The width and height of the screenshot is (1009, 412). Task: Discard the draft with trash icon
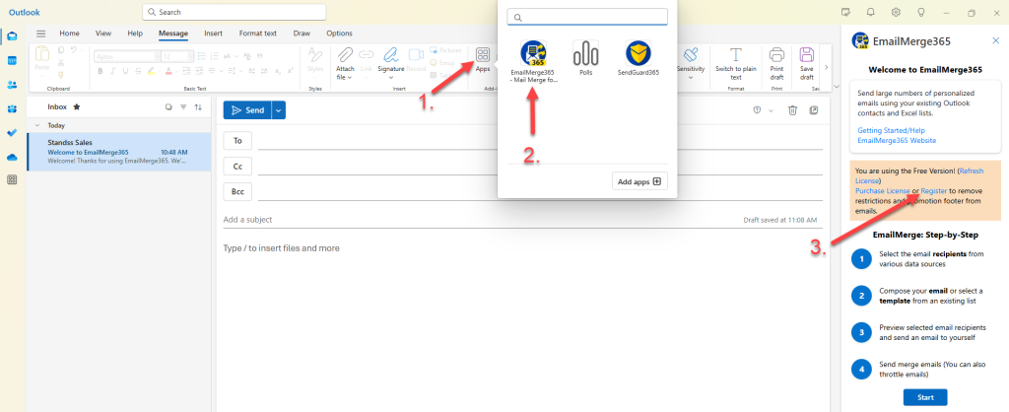coord(793,110)
